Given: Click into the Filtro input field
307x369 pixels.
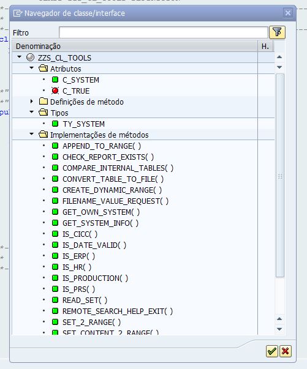Looking at the screenshot, I should [163, 32].
